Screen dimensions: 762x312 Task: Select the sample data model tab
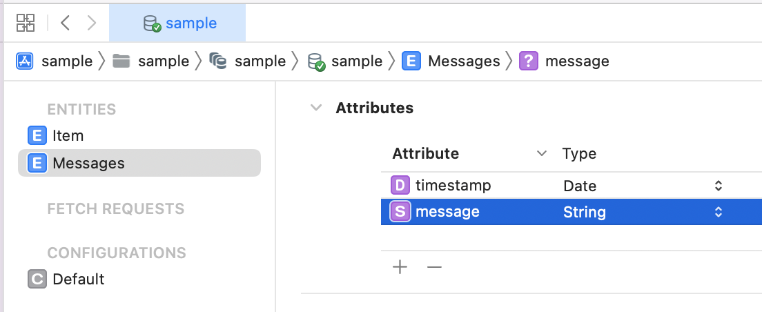(x=177, y=23)
